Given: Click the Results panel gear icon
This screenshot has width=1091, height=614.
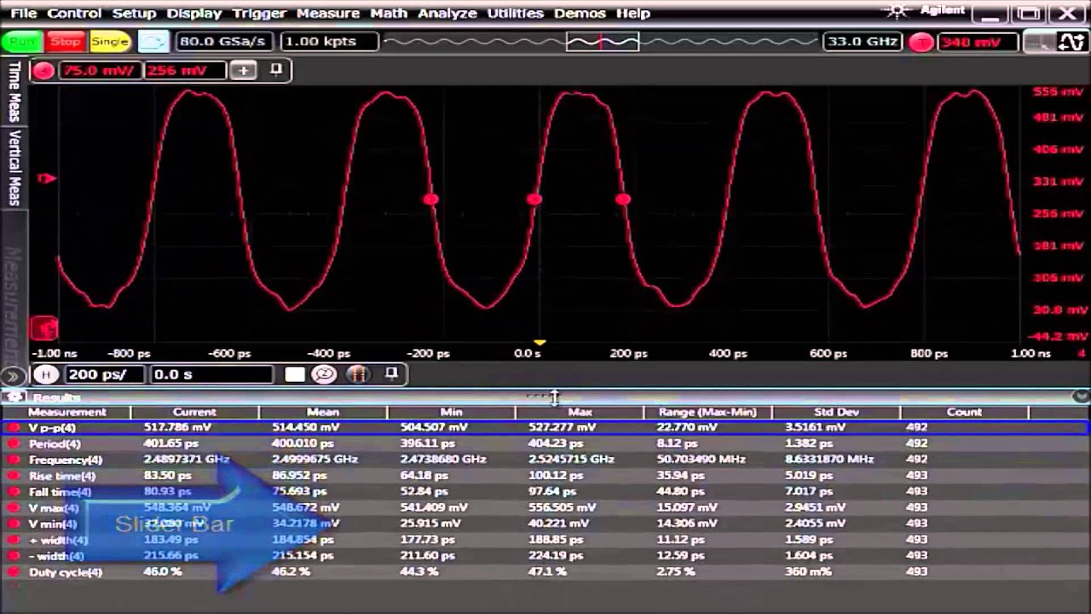Looking at the screenshot, I should tap(14, 397).
